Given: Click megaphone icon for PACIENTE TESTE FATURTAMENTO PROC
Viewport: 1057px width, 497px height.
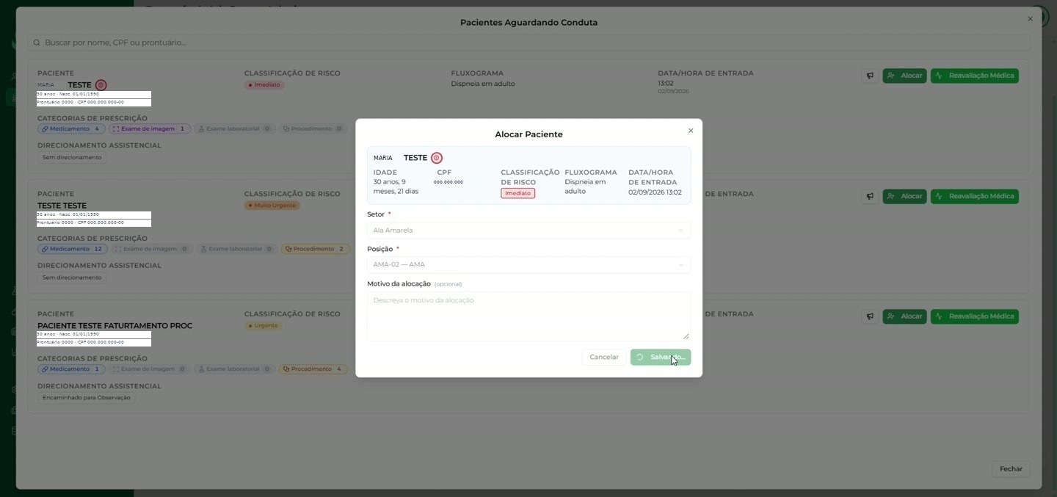Looking at the screenshot, I should coord(870,316).
